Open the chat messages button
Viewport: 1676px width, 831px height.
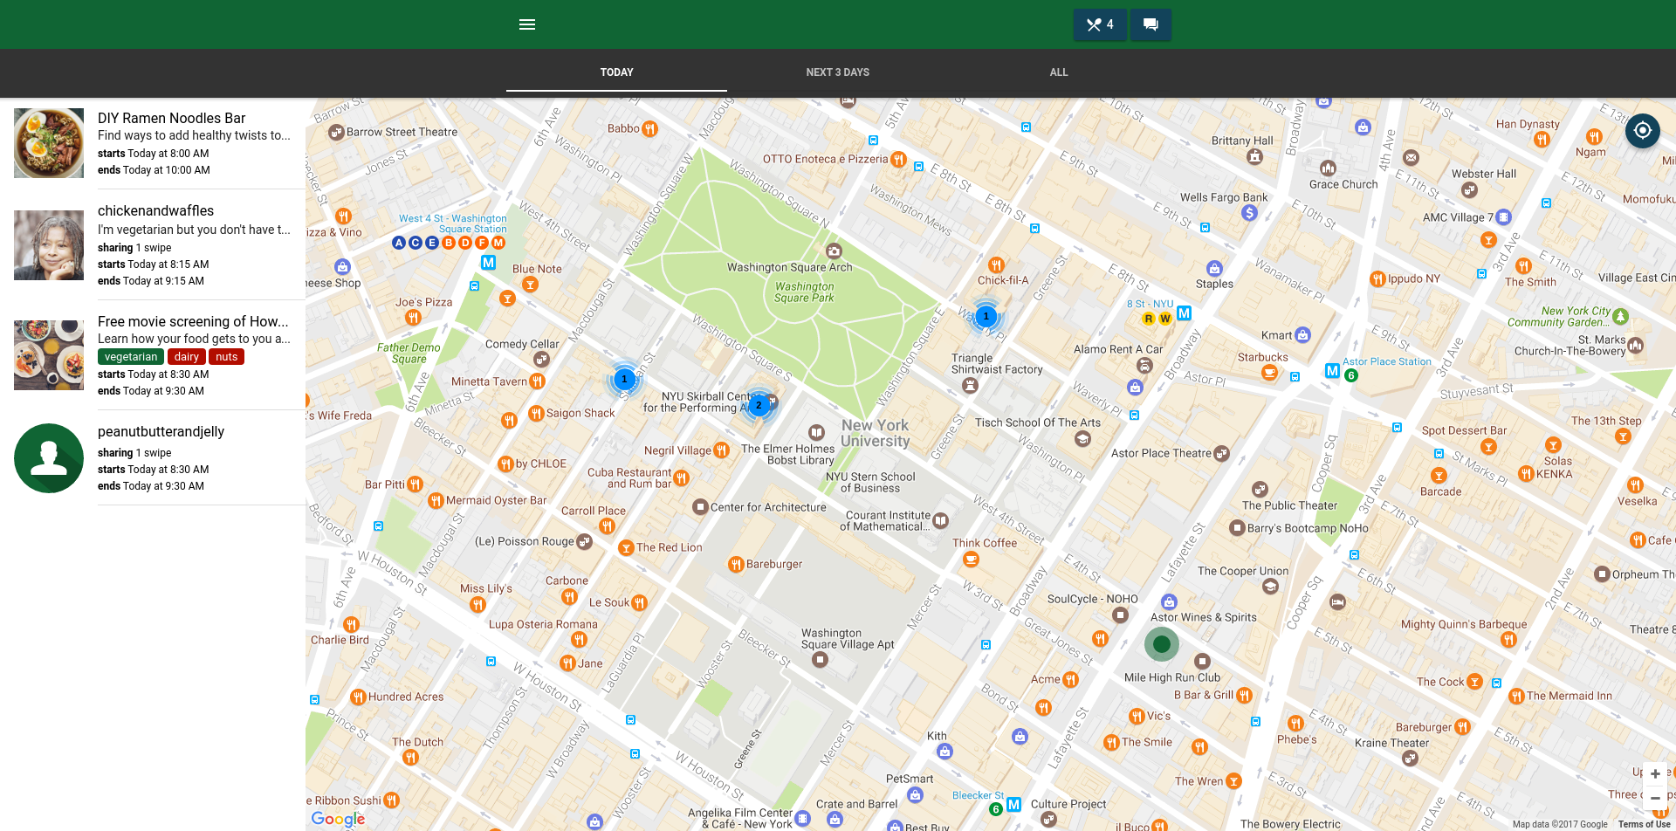(1151, 24)
